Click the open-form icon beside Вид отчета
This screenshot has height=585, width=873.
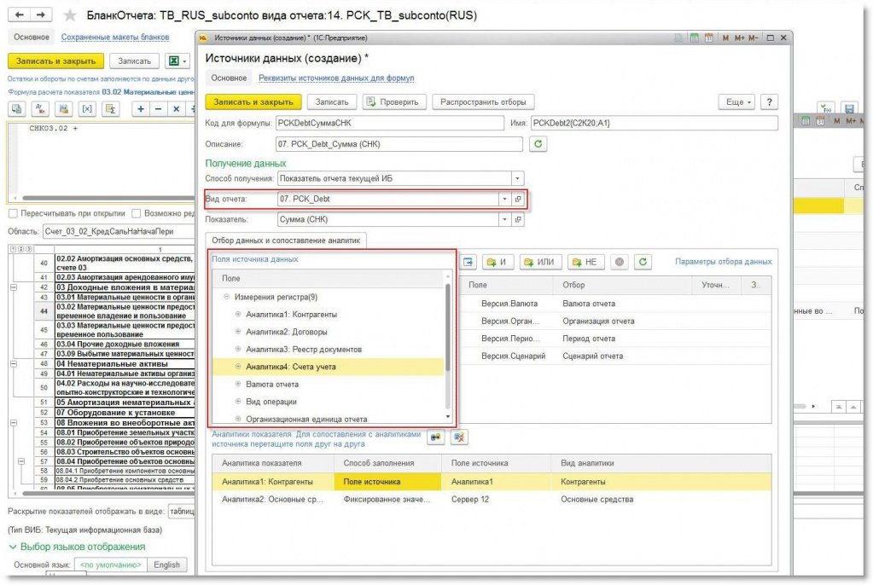pos(517,199)
